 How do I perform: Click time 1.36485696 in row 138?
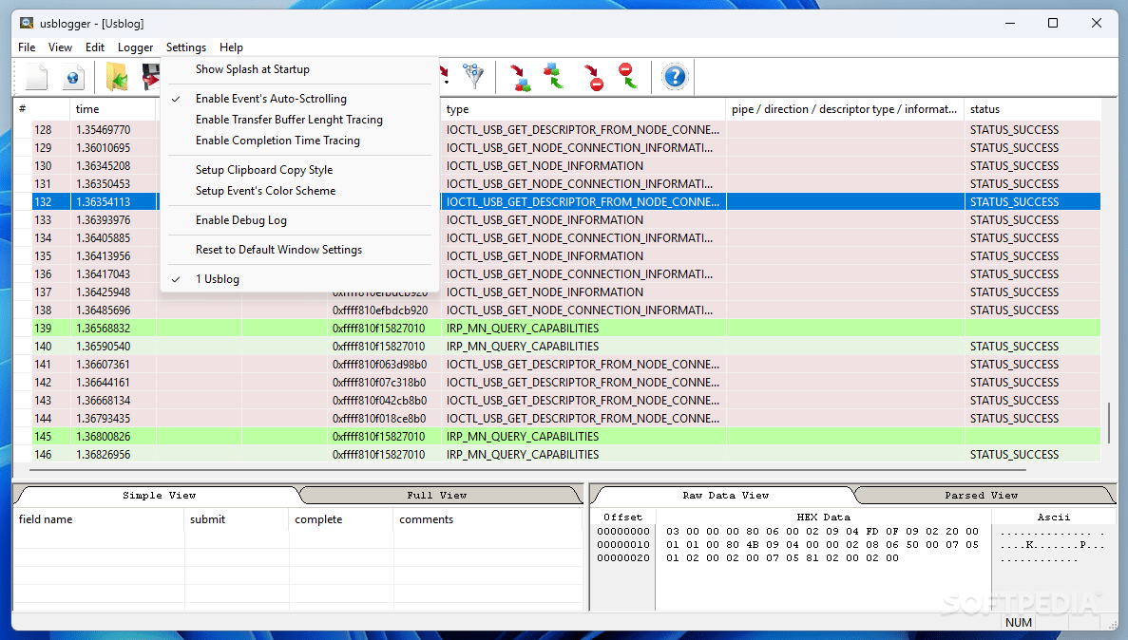[104, 311]
